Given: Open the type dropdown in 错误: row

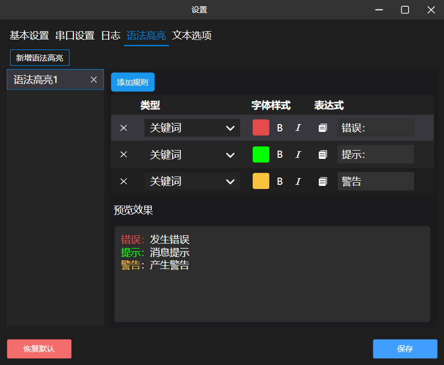Looking at the screenshot, I should click(192, 128).
